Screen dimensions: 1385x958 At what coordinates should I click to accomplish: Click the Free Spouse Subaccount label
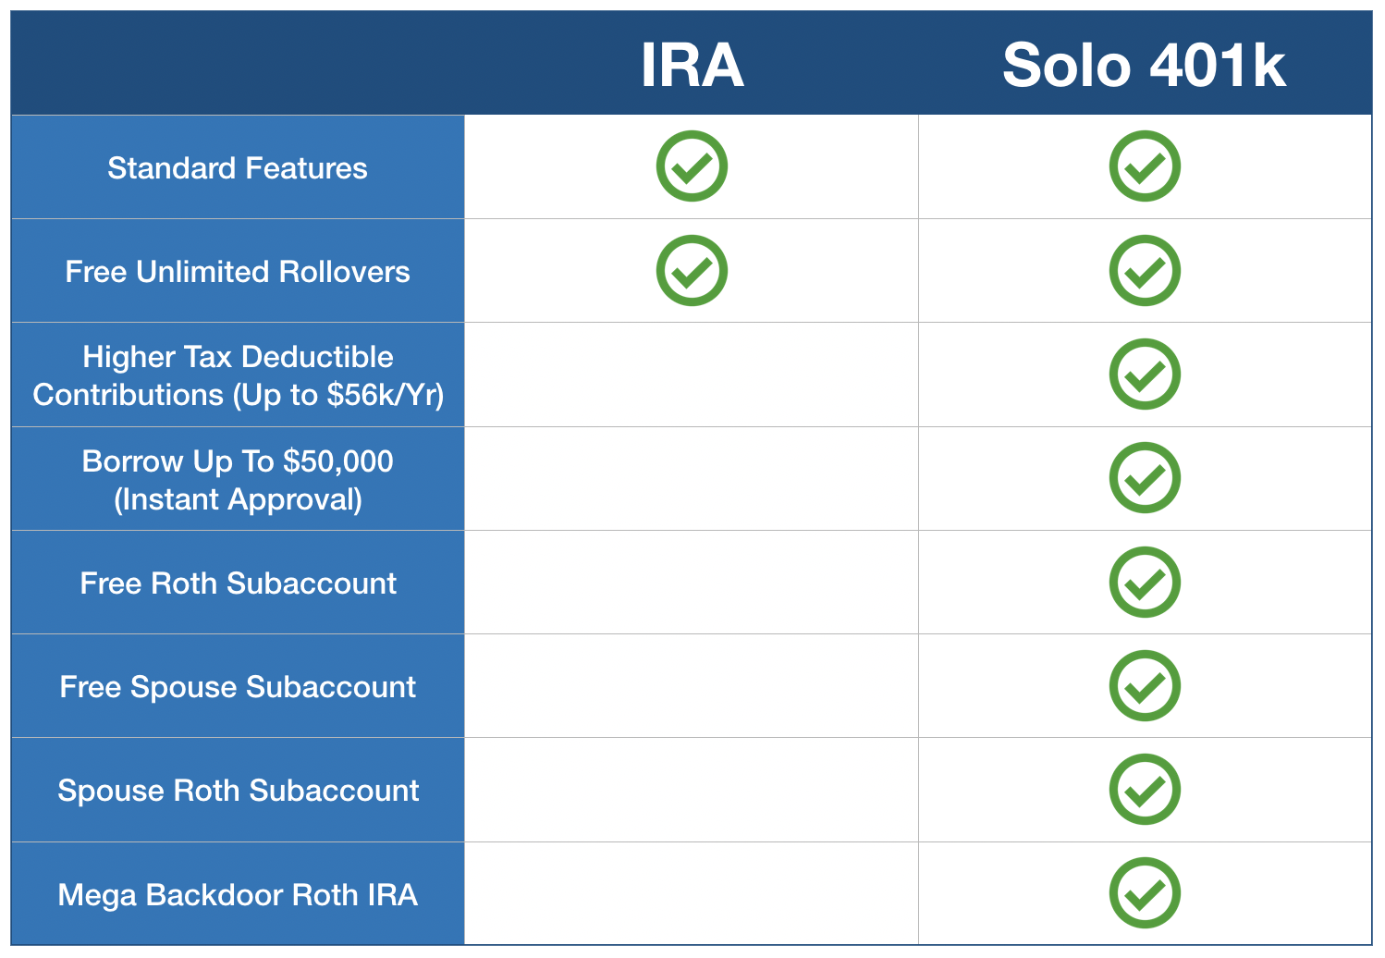click(238, 687)
